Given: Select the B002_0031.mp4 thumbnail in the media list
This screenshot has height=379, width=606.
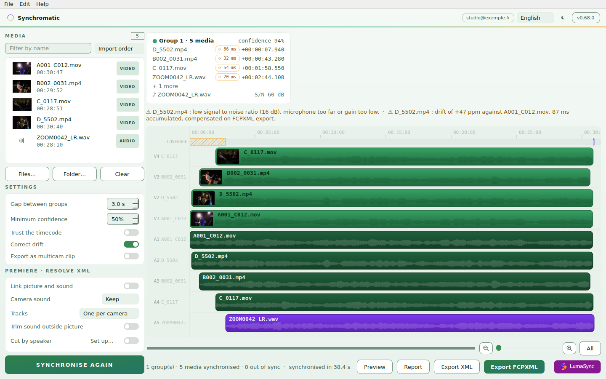Looking at the screenshot, I should point(22,86).
